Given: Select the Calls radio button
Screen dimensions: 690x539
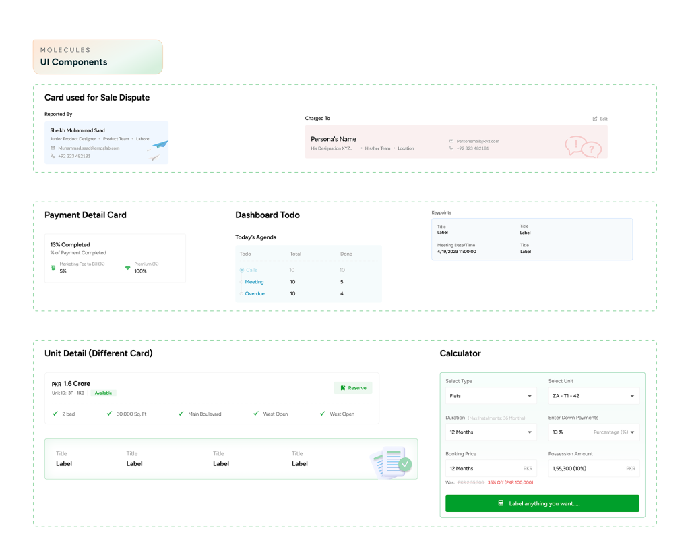Looking at the screenshot, I should 242,270.
